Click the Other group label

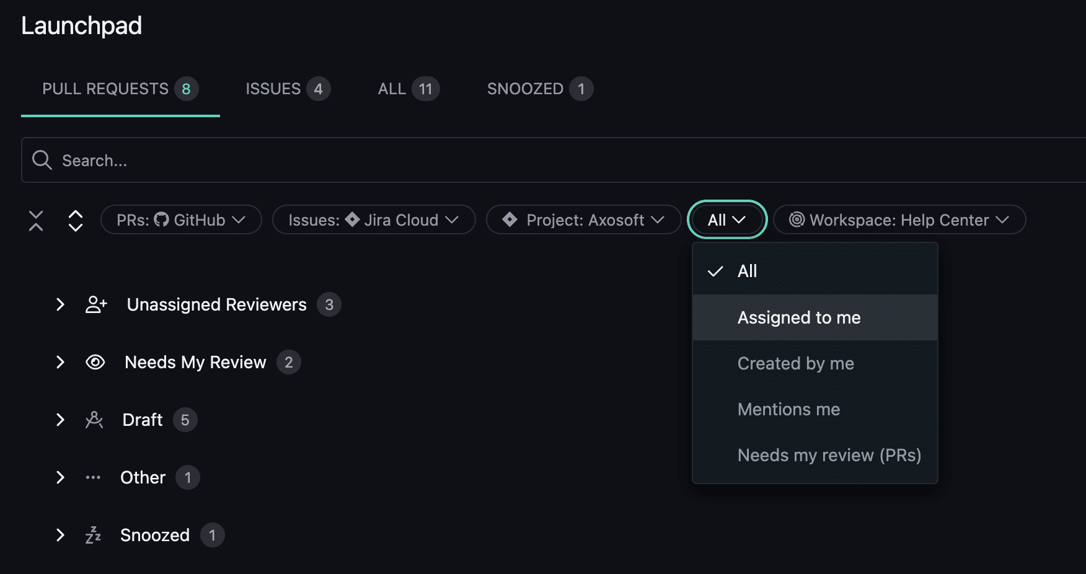pyautogui.click(x=143, y=477)
